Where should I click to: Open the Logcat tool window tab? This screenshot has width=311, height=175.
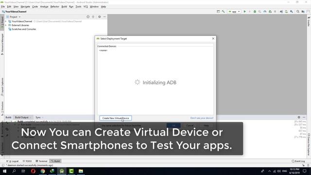pos(13,161)
